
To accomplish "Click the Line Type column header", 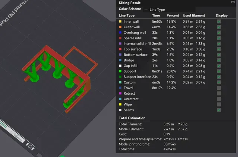I will (x=126, y=16).
